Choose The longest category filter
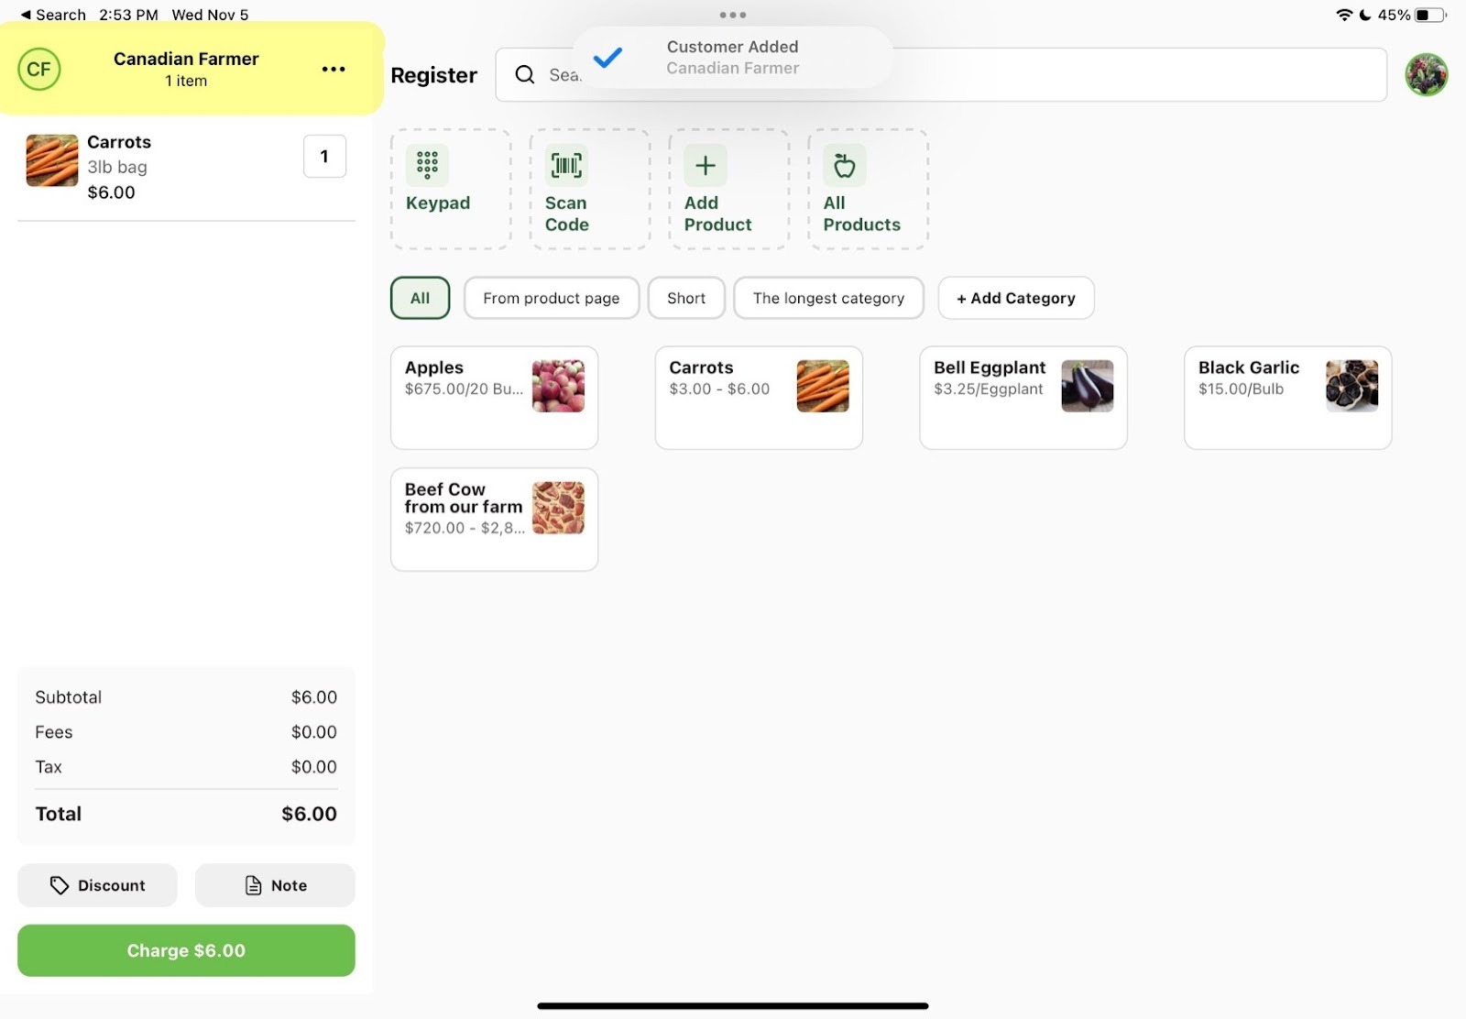The width and height of the screenshot is (1466, 1019). (827, 298)
